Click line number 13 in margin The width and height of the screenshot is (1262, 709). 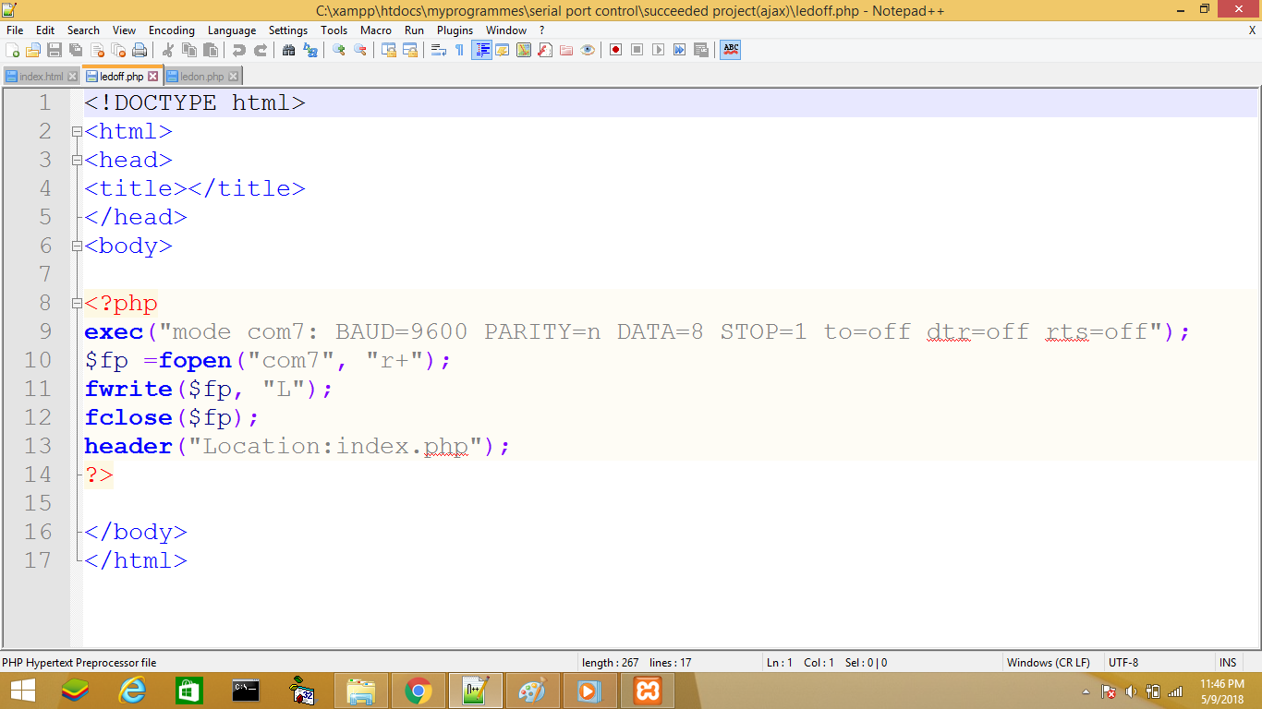pos(38,447)
